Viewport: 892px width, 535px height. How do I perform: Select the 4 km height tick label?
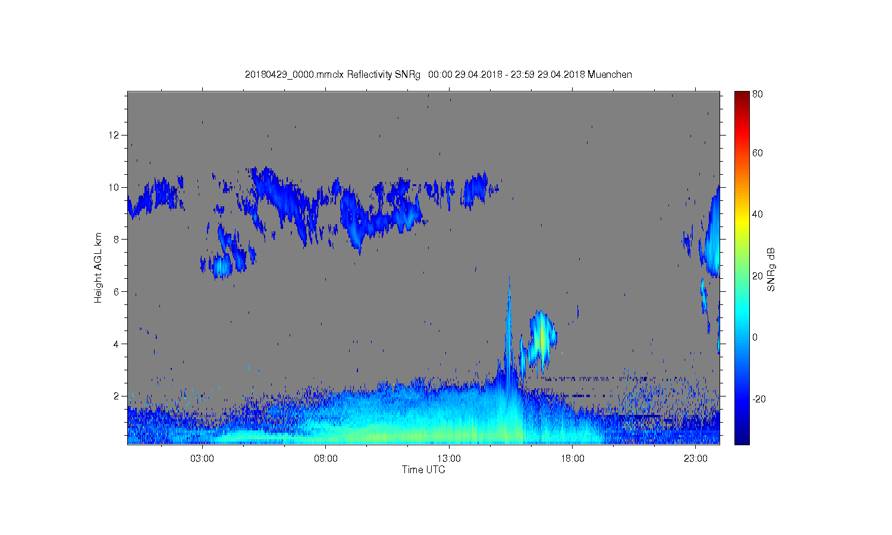tap(117, 344)
